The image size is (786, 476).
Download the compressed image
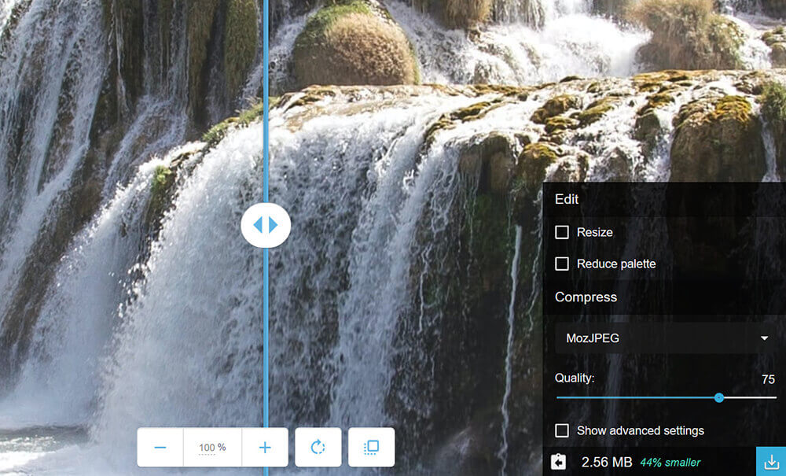771,462
